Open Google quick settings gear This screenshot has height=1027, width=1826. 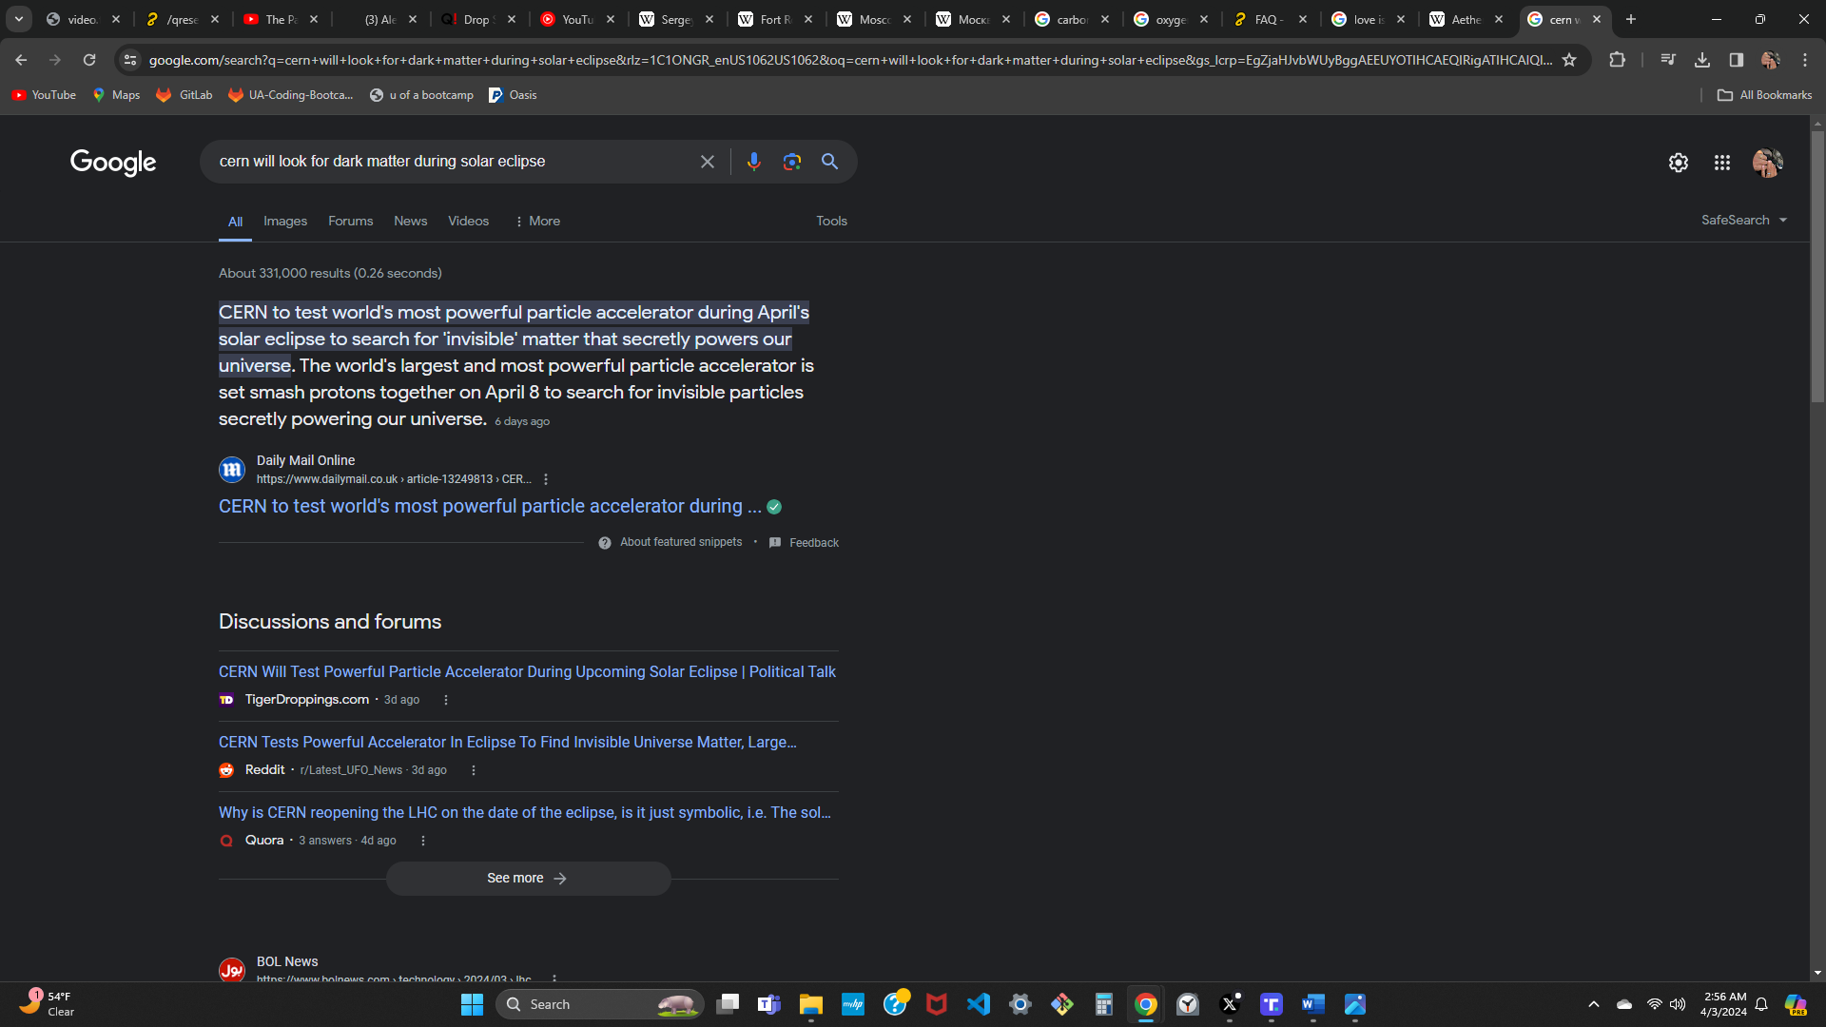[x=1679, y=163]
